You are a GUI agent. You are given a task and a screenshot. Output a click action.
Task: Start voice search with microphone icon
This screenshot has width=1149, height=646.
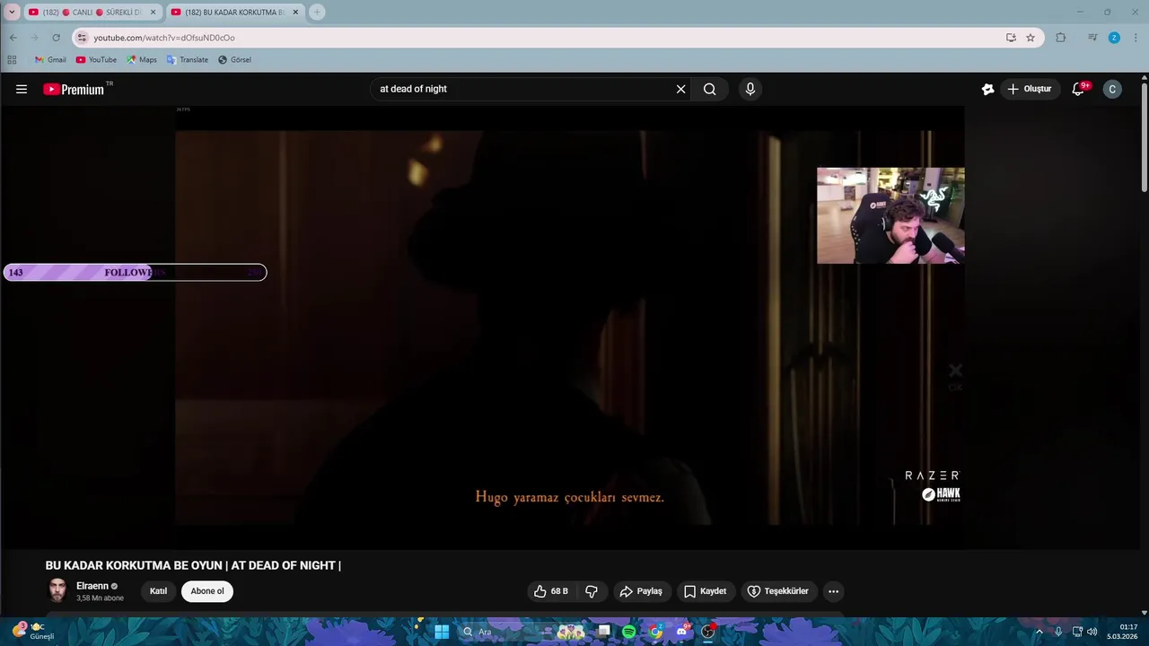(750, 89)
